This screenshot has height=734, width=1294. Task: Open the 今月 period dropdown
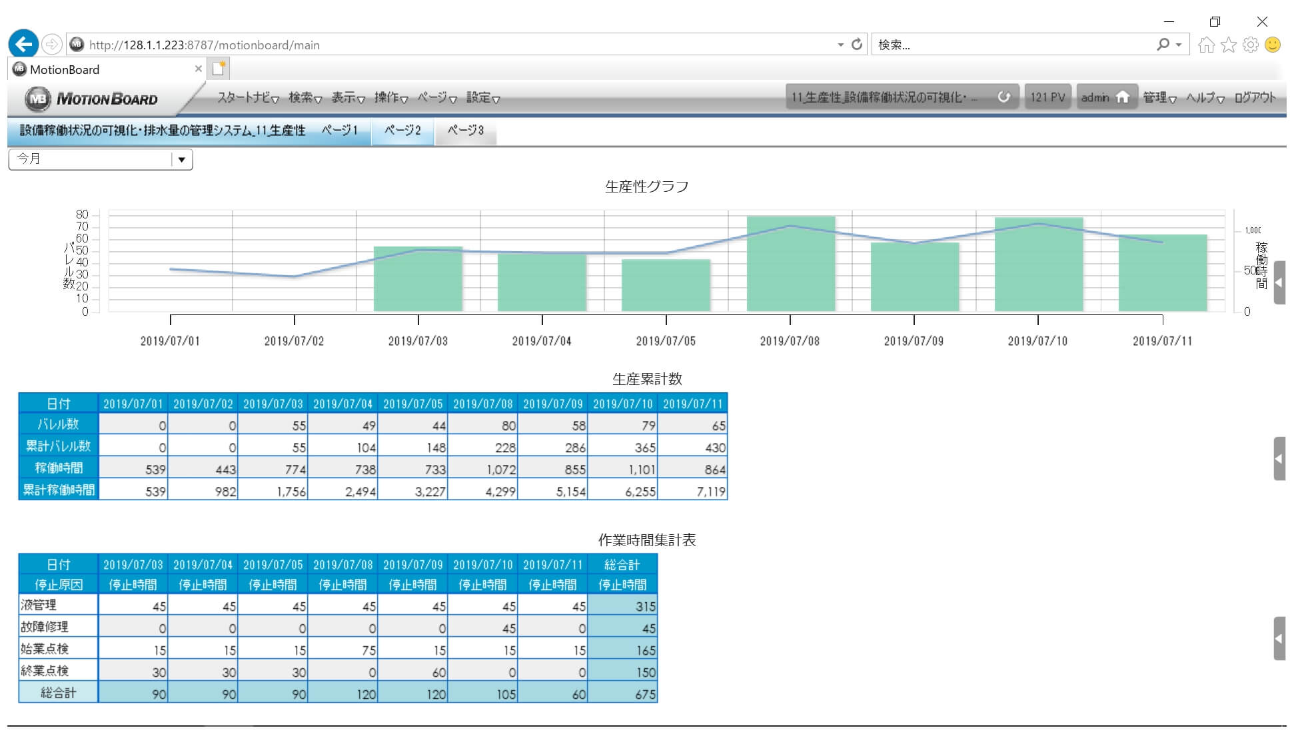pyautogui.click(x=181, y=160)
